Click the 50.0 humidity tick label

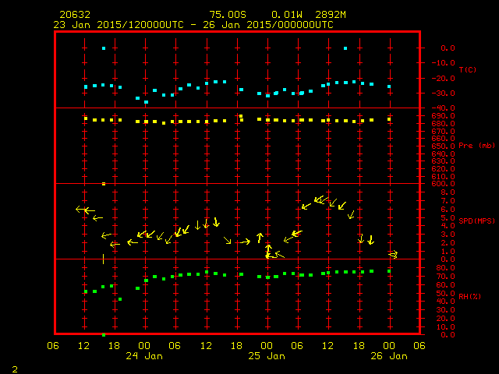coord(445,293)
